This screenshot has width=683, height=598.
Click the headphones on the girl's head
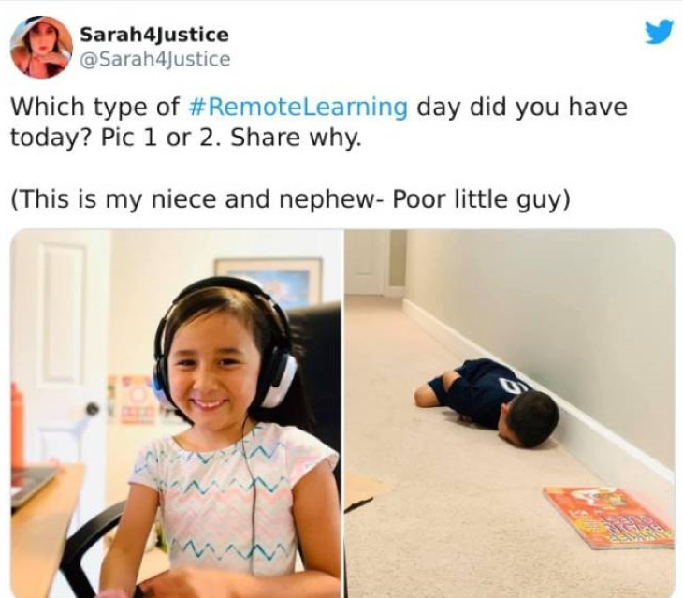(x=225, y=340)
